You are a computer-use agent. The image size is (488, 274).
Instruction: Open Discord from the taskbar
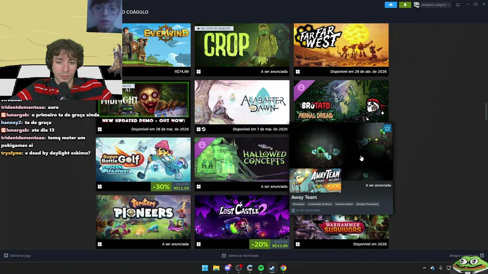point(228,268)
